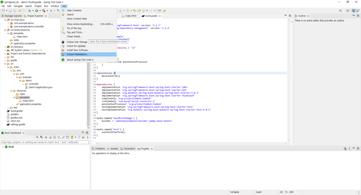Expand the gradle folder node
361x195 pixels.
point(5,60)
